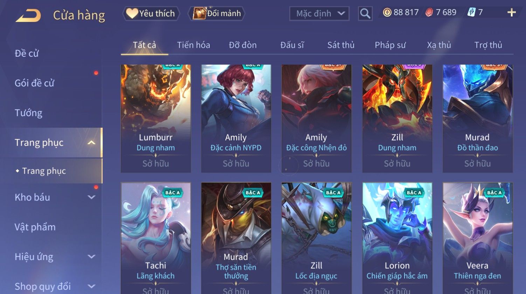Open Gói đề cử in sidebar
This screenshot has width=526, height=294.
pyautogui.click(x=35, y=83)
